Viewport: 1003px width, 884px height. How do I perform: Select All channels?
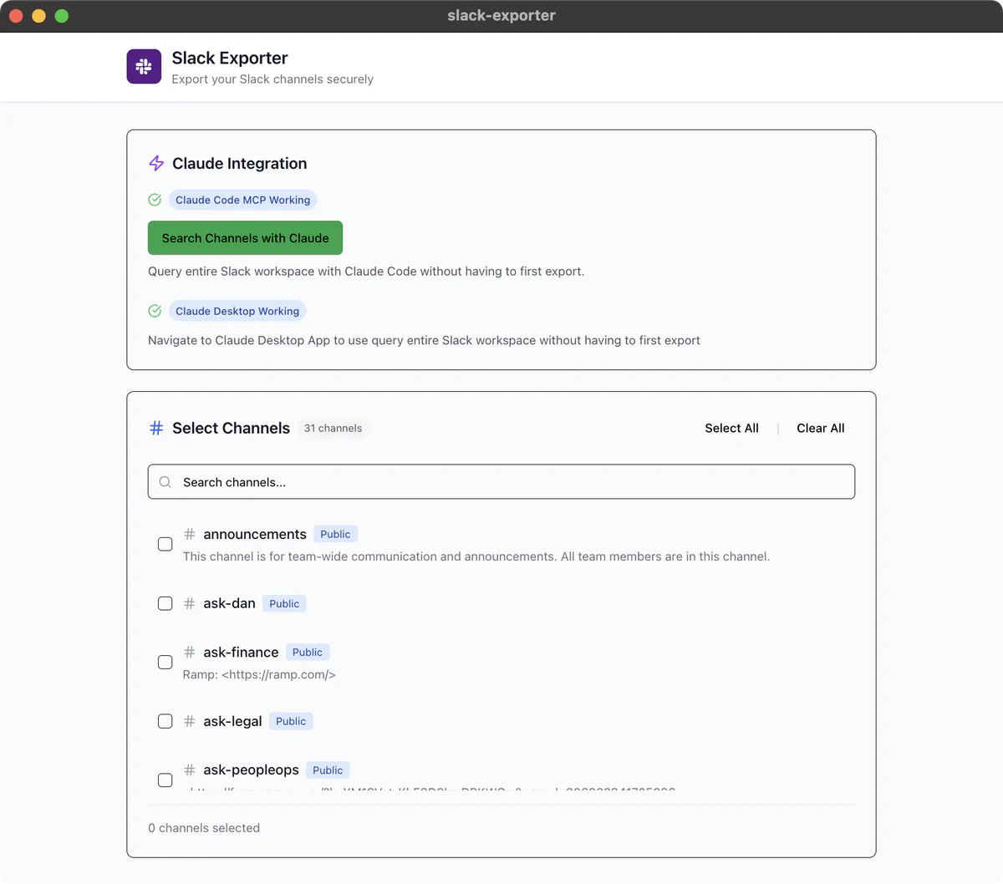click(731, 428)
